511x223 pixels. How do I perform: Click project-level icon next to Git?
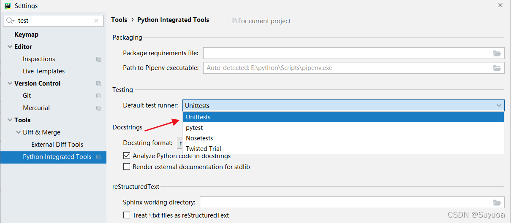[x=98, y=96]
